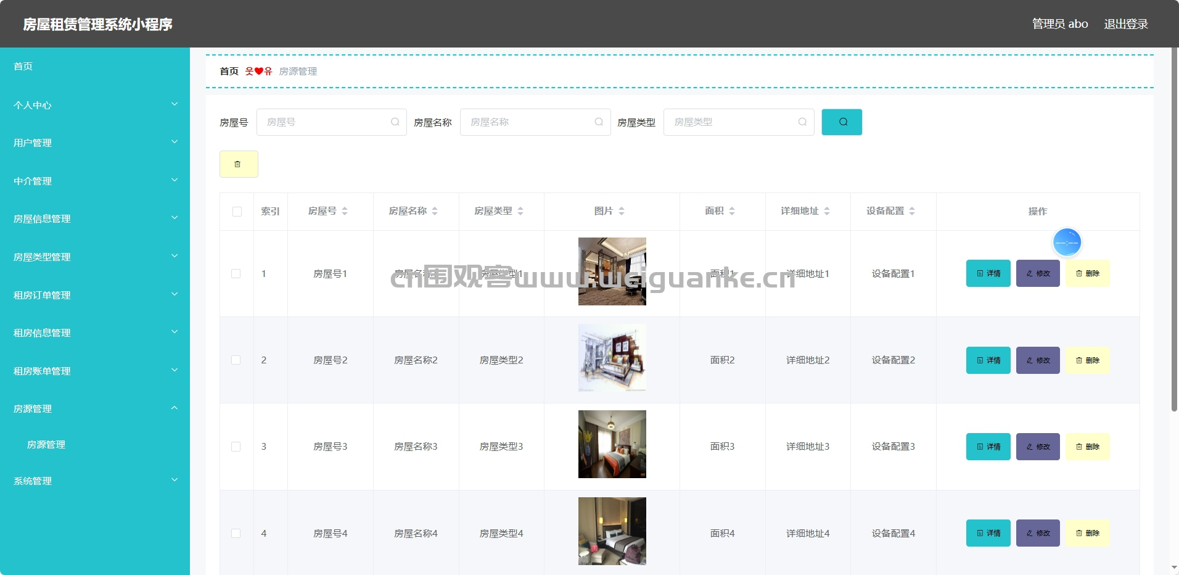Click the yellow batch delete trash icon
The width and height of the screenshot is (1179, 575).
click(x=238, y=163)
